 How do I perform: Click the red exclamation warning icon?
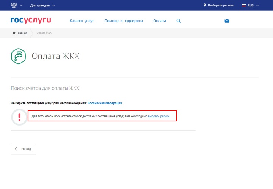(x=19, y=117)
